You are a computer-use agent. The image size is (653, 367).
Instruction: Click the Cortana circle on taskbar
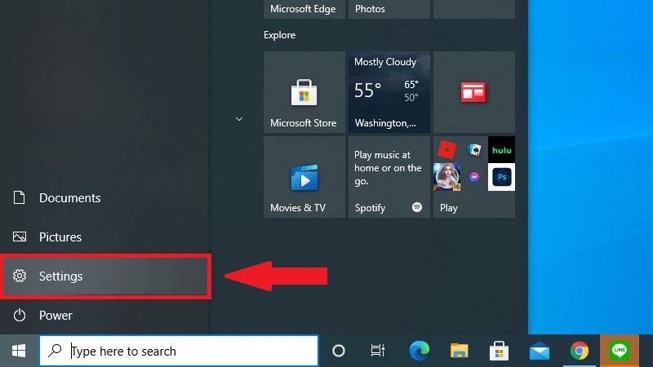pyautogui.click(x=339, y=351)
